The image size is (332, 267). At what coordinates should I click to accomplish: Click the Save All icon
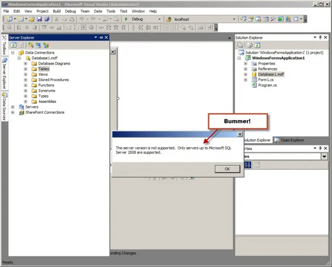(x=47, y=19)
